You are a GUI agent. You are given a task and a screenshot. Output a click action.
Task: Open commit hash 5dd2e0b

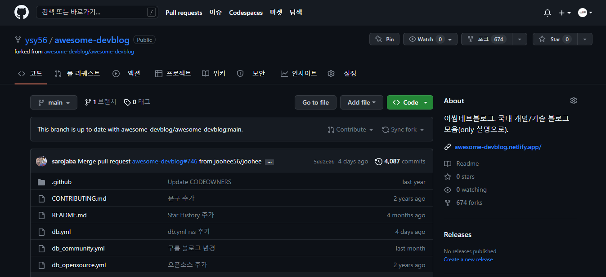tap(324, 162)
